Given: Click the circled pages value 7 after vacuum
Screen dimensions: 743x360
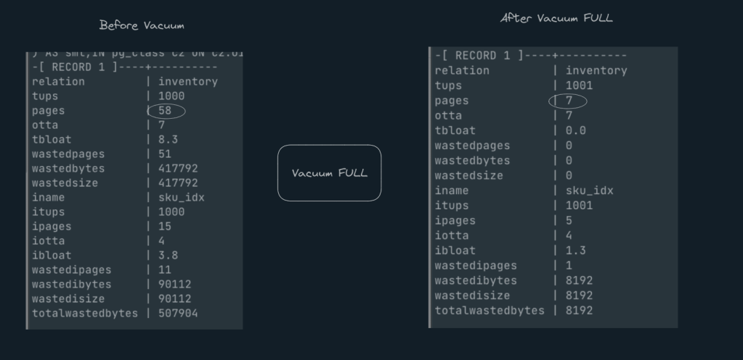Looking at the screenshot, I should [x=568, y=101].
